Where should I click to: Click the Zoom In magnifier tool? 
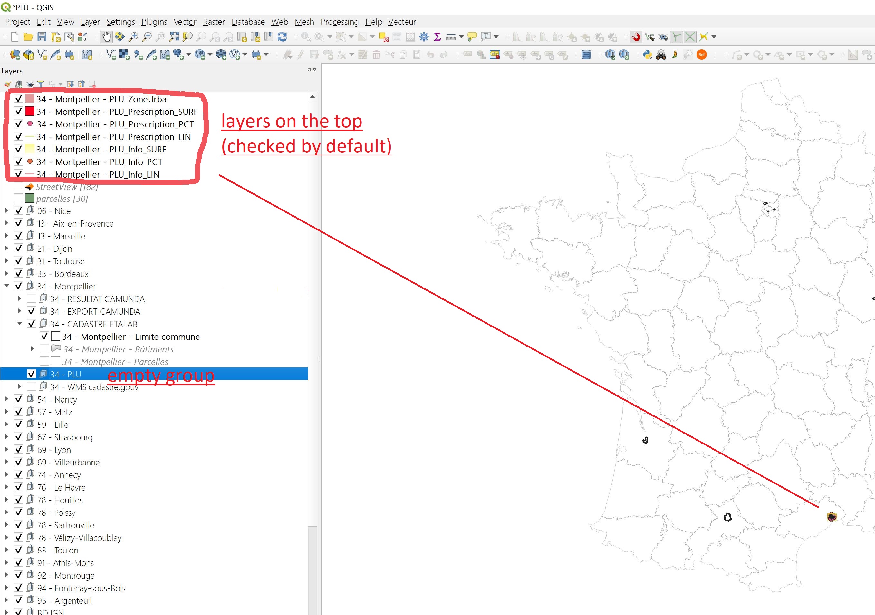tap(133, 37)
